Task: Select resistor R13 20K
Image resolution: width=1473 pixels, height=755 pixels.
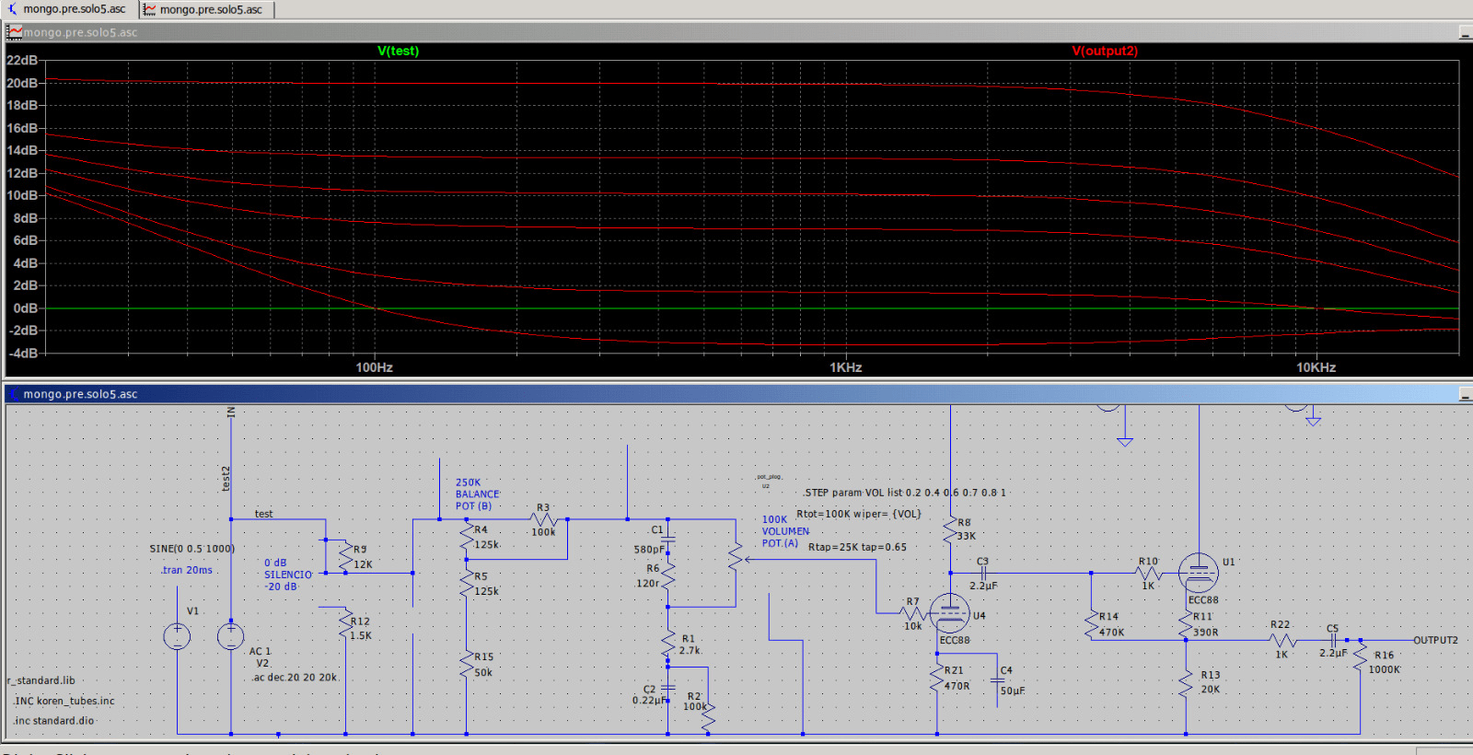Action: pos(1186,683)
